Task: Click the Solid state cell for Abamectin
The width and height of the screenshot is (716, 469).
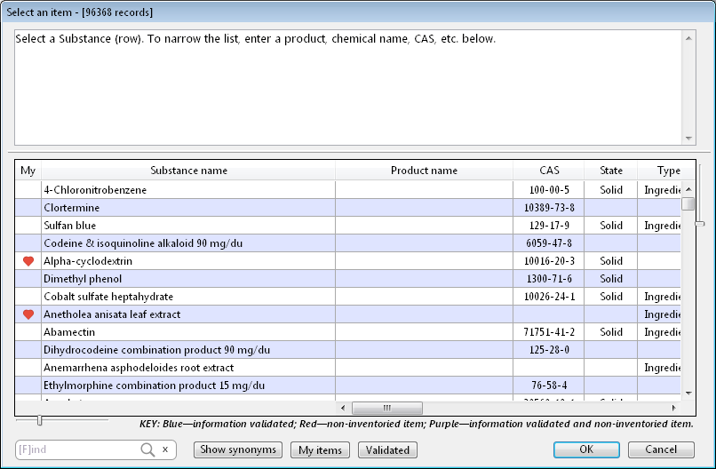Action: (611, 332)
